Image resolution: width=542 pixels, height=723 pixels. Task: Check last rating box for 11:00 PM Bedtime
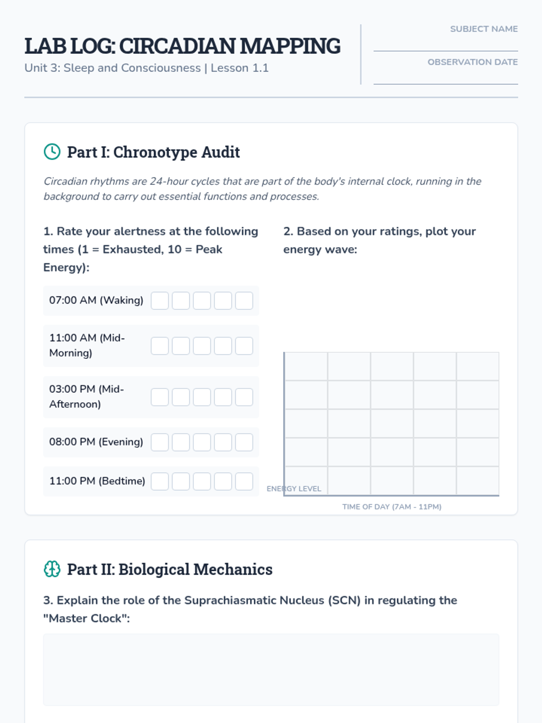coord(244,481)
